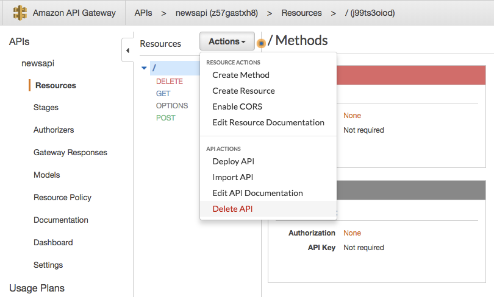The width and height of the screenshot is (494, 297).
Task: Click Edit API Documentation option
Action: pyautogui.click(x=258, y=193)
